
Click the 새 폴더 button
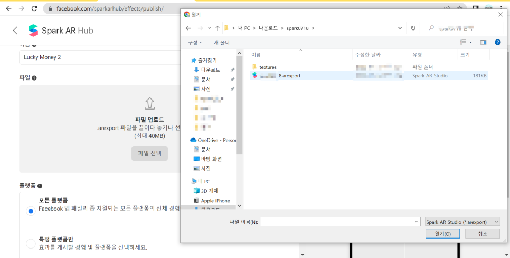click(x=222, y=43)
